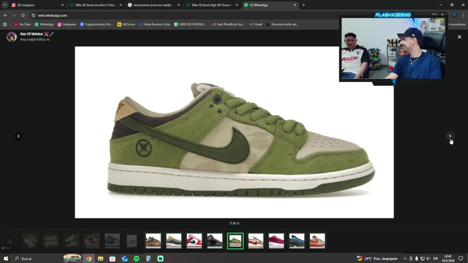
Task: Close the Instagram browser tab
Action: tap(63, 5)
